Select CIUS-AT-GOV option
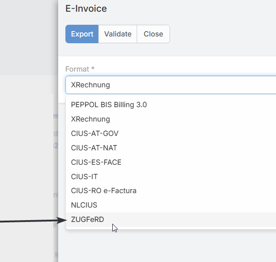 click(171, 134)
